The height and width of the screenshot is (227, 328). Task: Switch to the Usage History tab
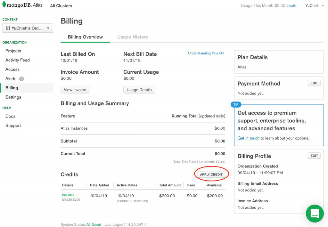[132, 37]
